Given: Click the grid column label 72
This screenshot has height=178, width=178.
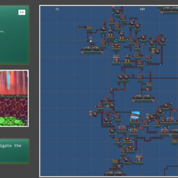Looking at the screenshot, I should (x=57, y=9).
